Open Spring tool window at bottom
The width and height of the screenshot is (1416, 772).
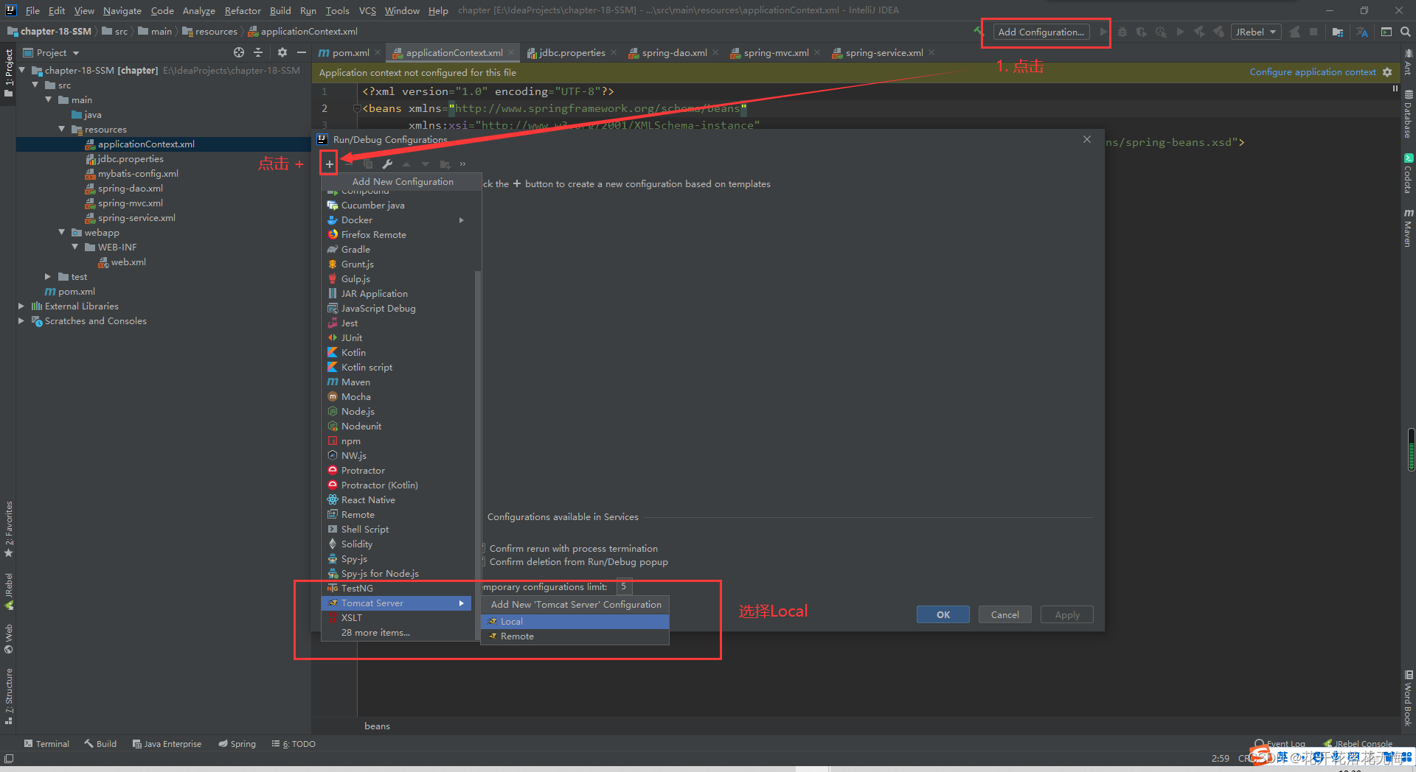[x=237, y=744]
